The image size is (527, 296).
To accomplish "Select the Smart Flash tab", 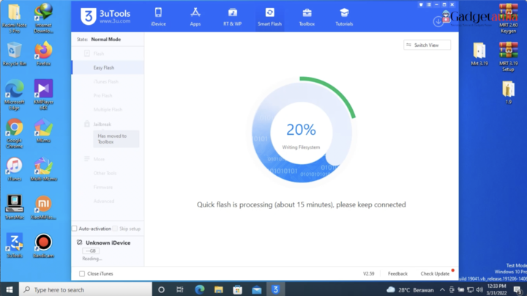I will pyautogui.click(x=269, y=17).
